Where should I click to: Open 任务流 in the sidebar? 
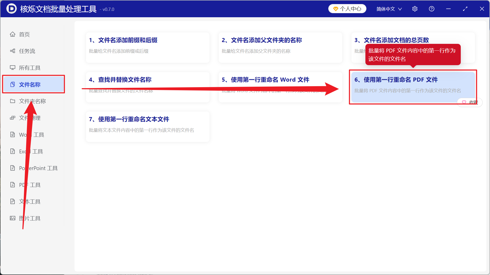(33, 51)
